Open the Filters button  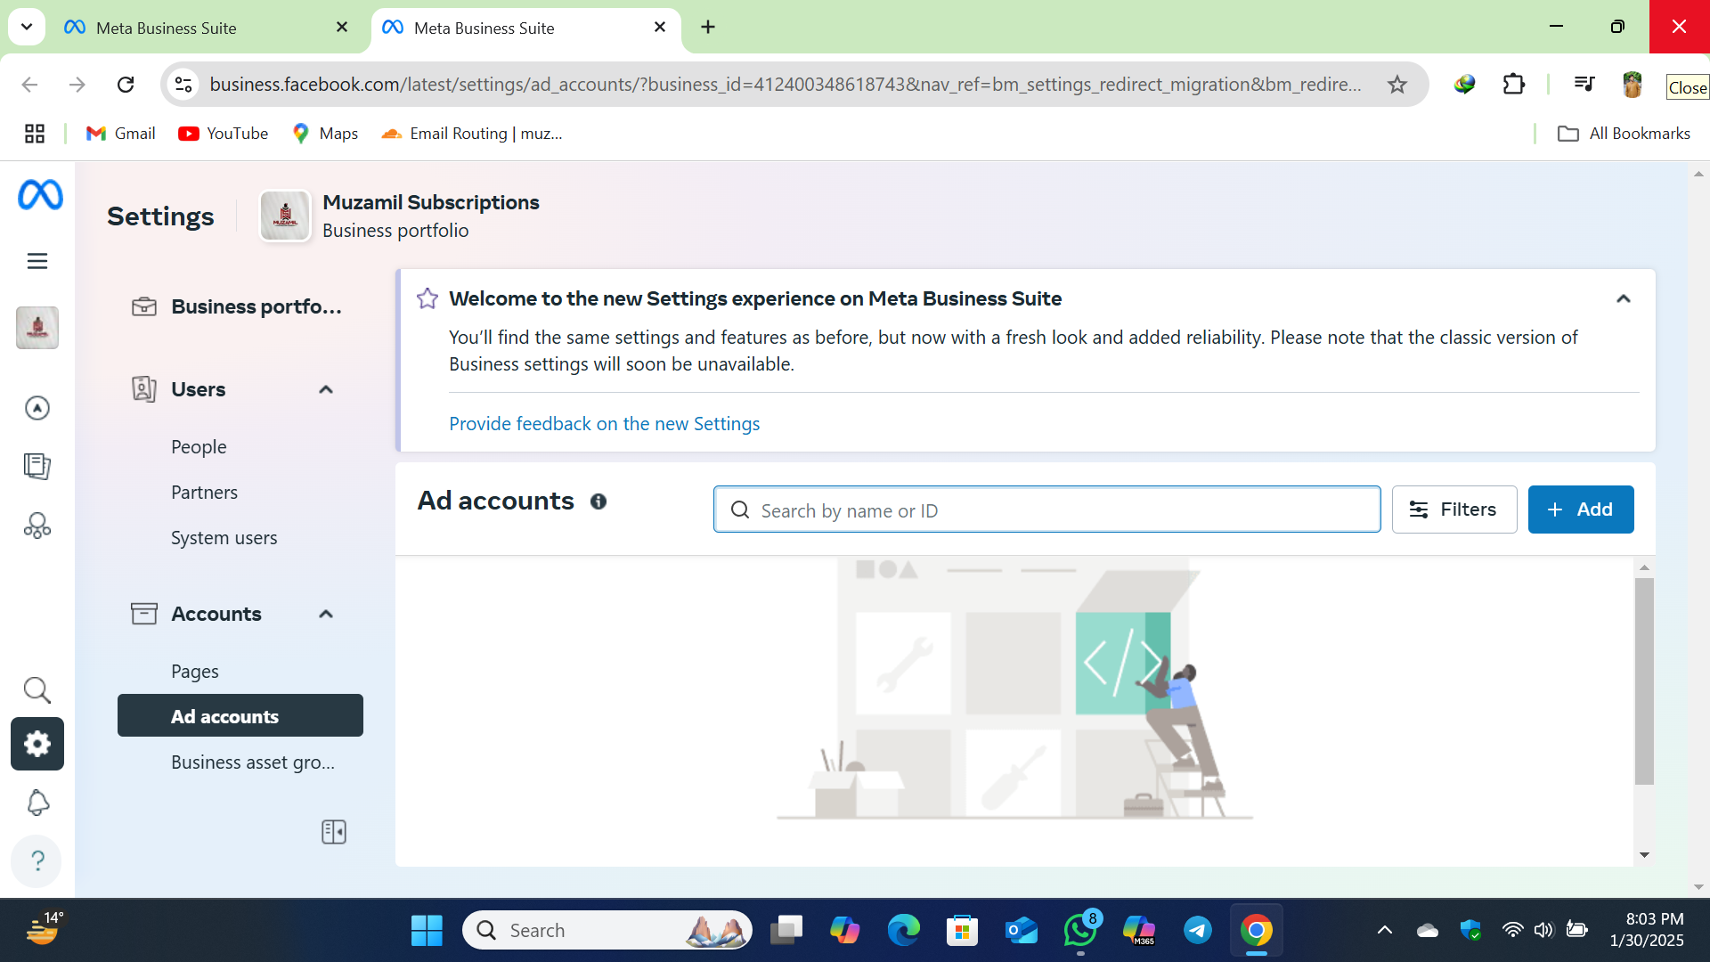(x=1454, y=510)
